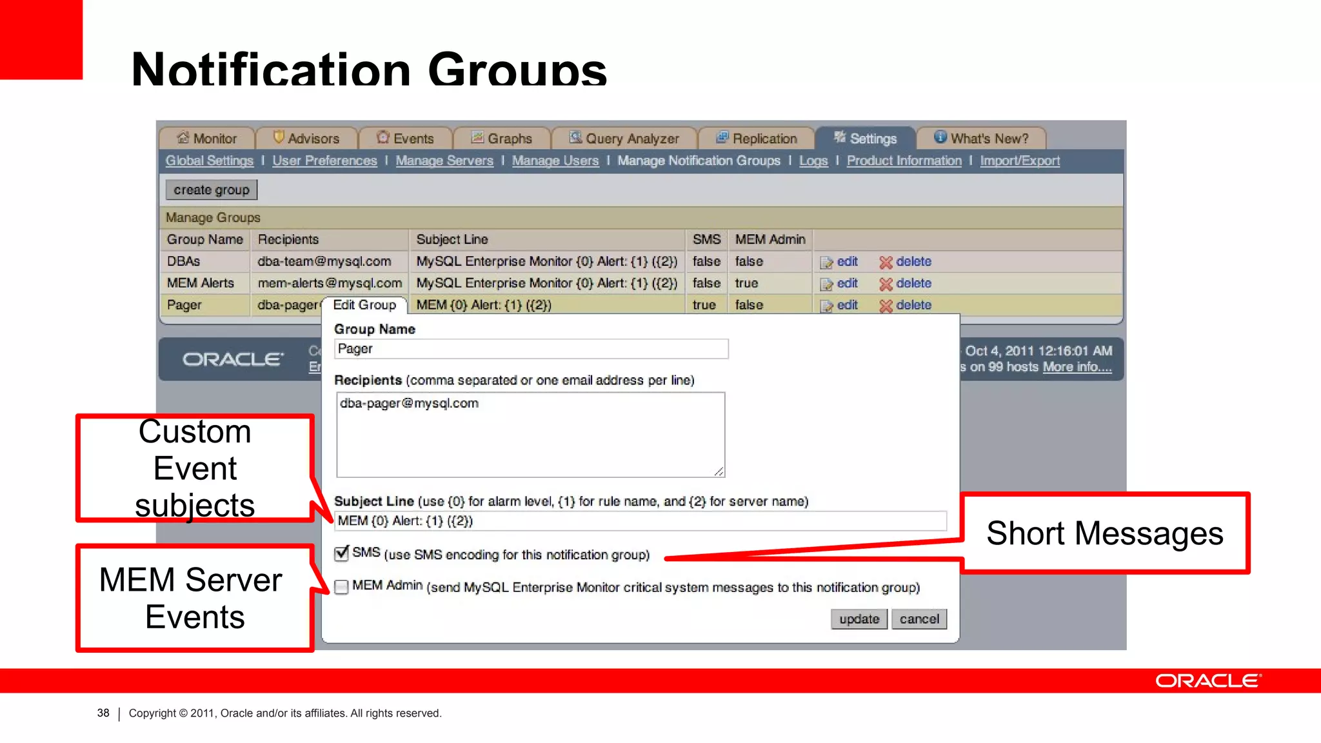Click the Subject Line input field
The image size is (1321, 743).
pyautogui.click(x=640, y=521)
